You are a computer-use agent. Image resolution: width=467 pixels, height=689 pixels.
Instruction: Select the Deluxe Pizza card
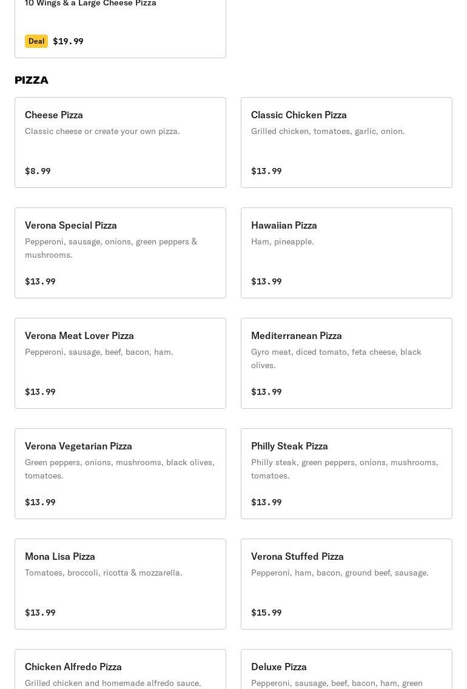(346, 670)
